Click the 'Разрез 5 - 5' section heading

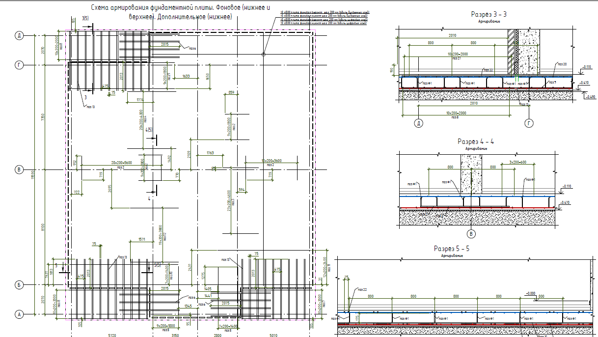point(452,249)
